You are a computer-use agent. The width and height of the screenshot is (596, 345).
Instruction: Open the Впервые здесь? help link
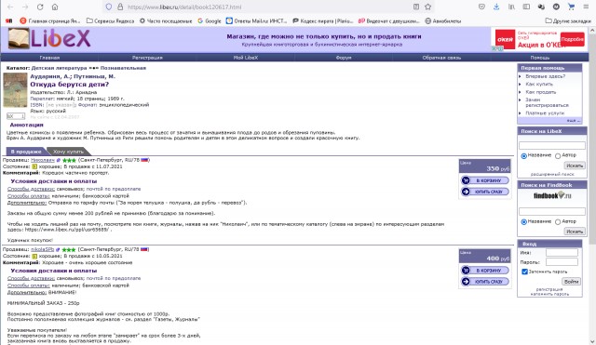[545, 76]
